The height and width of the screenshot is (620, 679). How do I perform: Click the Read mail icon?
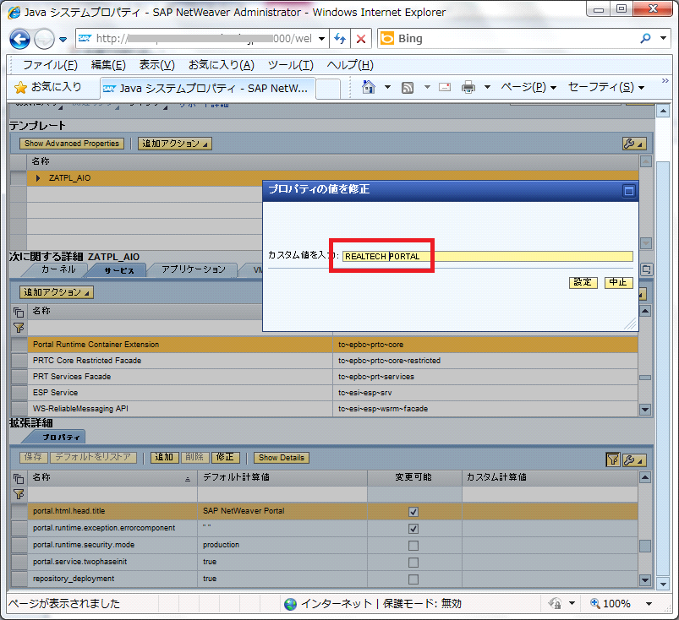(445, 87)
